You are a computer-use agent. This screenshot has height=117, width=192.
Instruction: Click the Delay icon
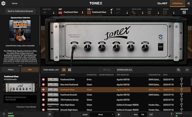click(x=149, y=13)
